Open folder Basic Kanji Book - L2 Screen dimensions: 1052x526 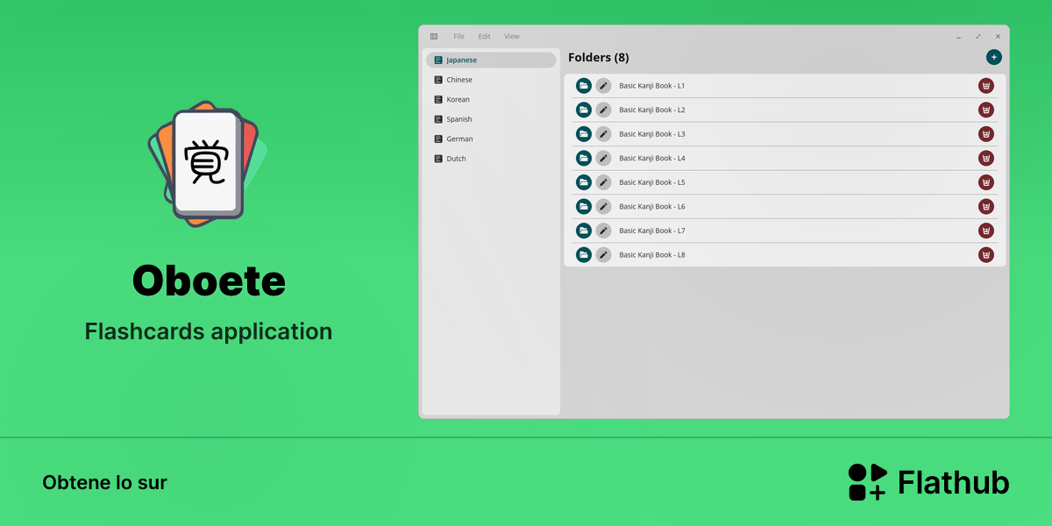tap(584, 110)
